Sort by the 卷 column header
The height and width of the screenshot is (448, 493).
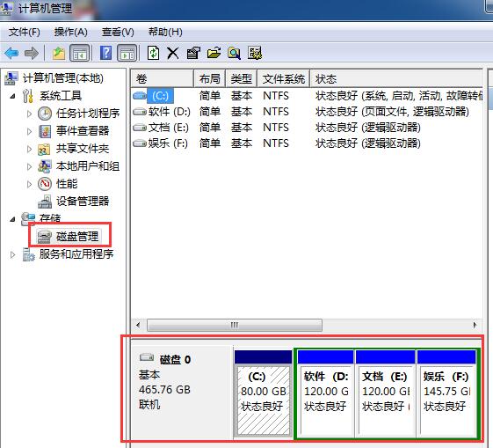163,78
